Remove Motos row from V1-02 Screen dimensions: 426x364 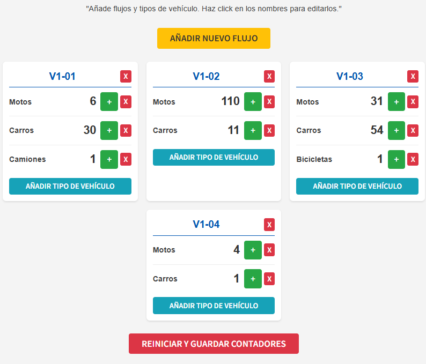269,101
